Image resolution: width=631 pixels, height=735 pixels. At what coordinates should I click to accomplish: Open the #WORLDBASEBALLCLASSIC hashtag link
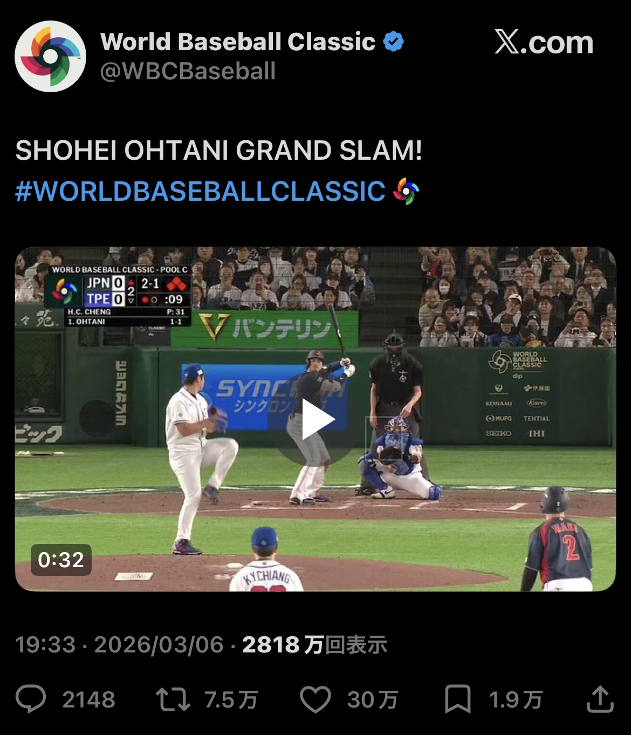point(201,192)
